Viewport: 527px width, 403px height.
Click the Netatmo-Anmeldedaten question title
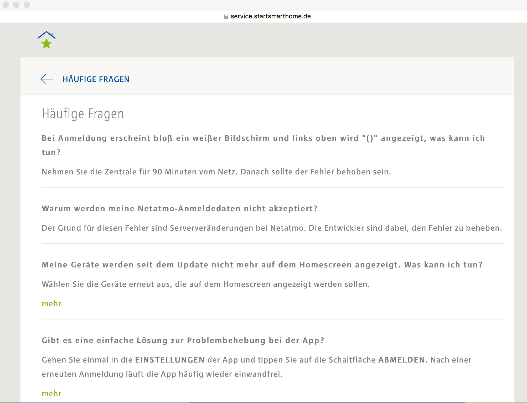click(180, 209)
